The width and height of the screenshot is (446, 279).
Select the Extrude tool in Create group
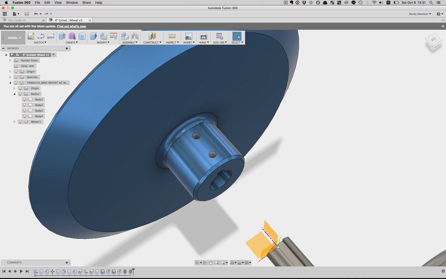61,36
